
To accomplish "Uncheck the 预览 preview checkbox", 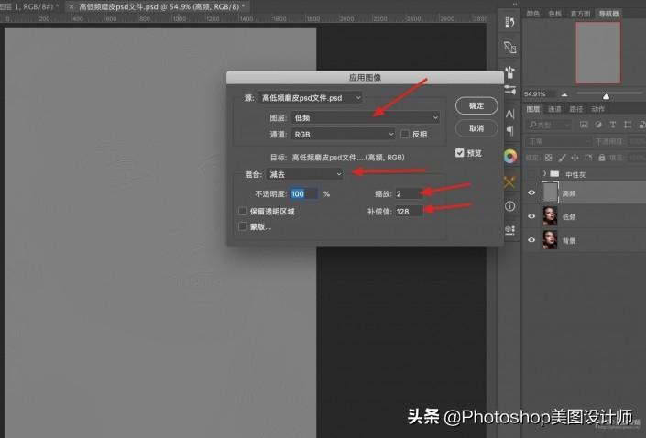I will point(460,153).
